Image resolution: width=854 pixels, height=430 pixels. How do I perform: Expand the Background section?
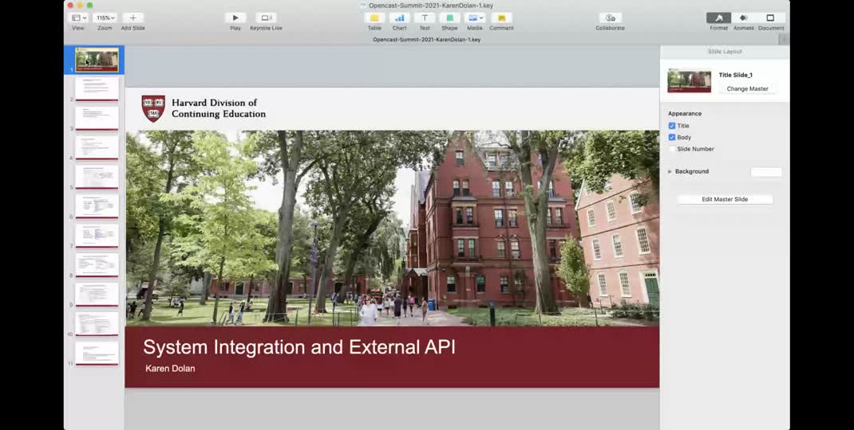(670, 171)
